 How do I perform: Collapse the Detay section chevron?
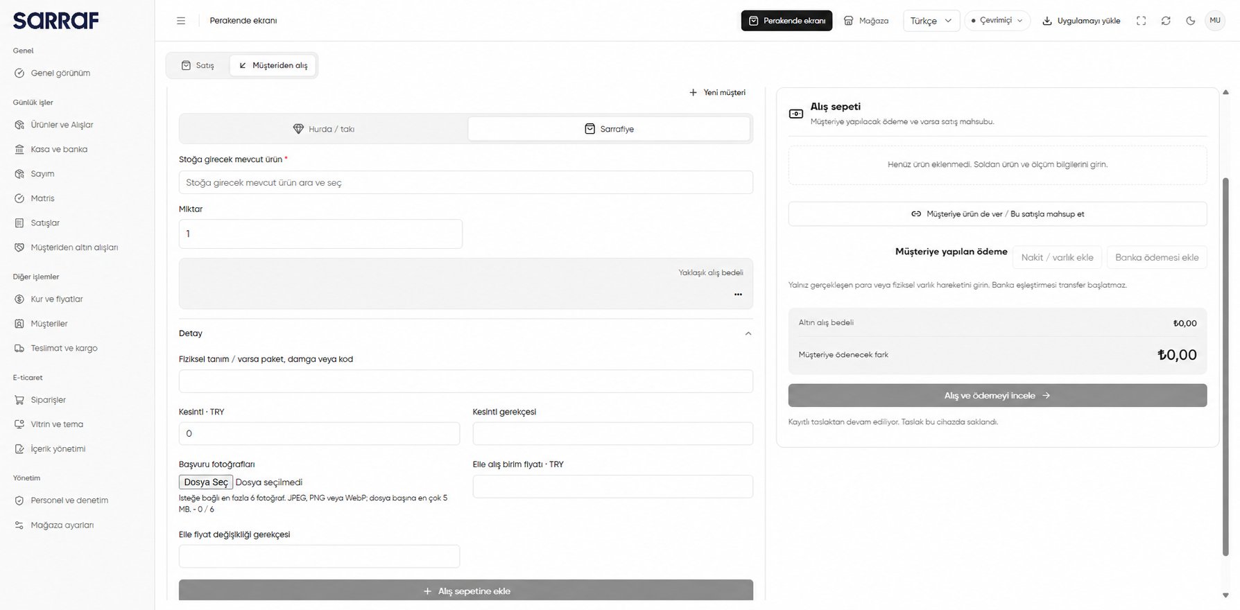click(748, 333)
